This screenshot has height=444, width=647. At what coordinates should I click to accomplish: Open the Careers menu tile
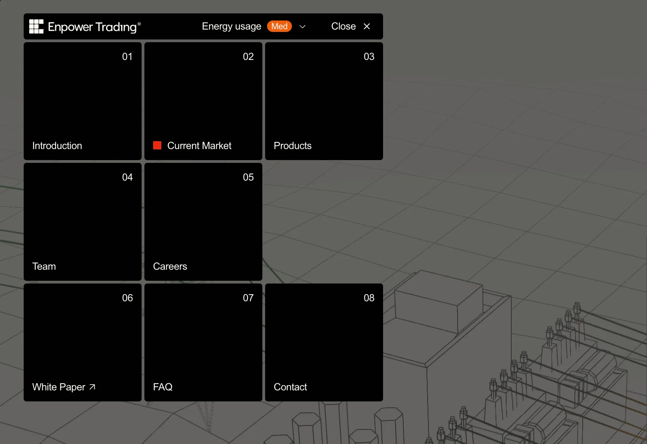203,222
